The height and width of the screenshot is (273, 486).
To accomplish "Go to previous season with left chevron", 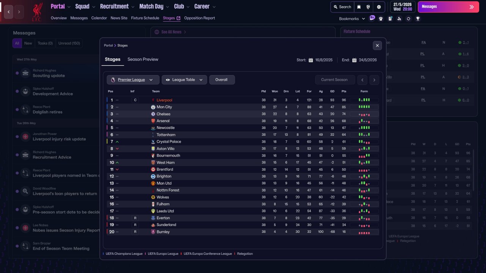I will click(x=363, y=80).
